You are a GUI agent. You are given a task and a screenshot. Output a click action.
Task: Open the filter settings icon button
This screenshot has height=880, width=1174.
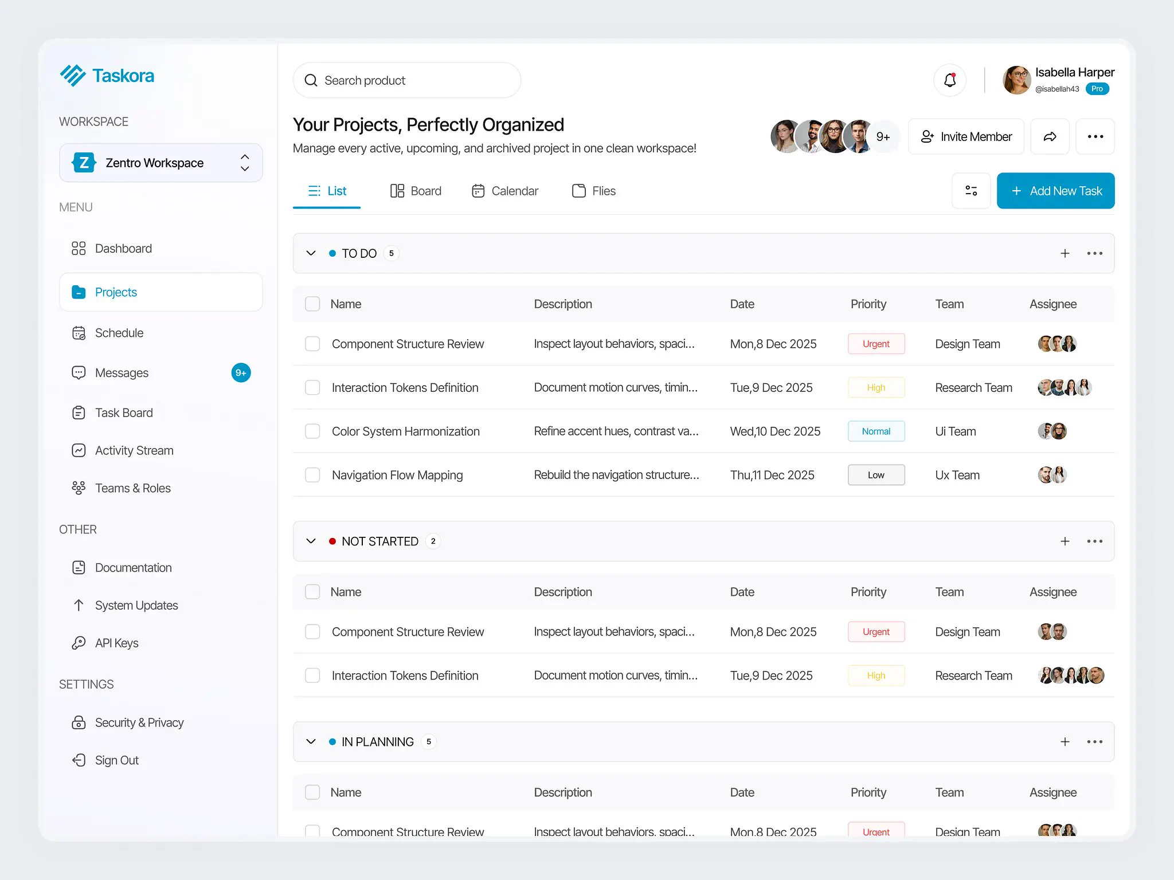coord(971,191)
